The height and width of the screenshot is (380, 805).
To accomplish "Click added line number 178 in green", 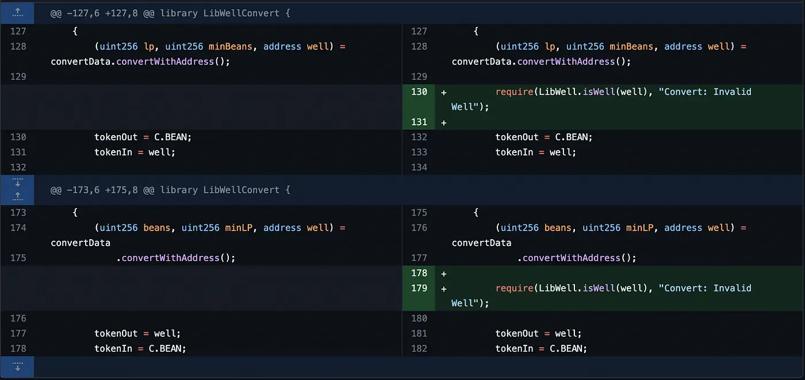I will (x=419, y=273).
